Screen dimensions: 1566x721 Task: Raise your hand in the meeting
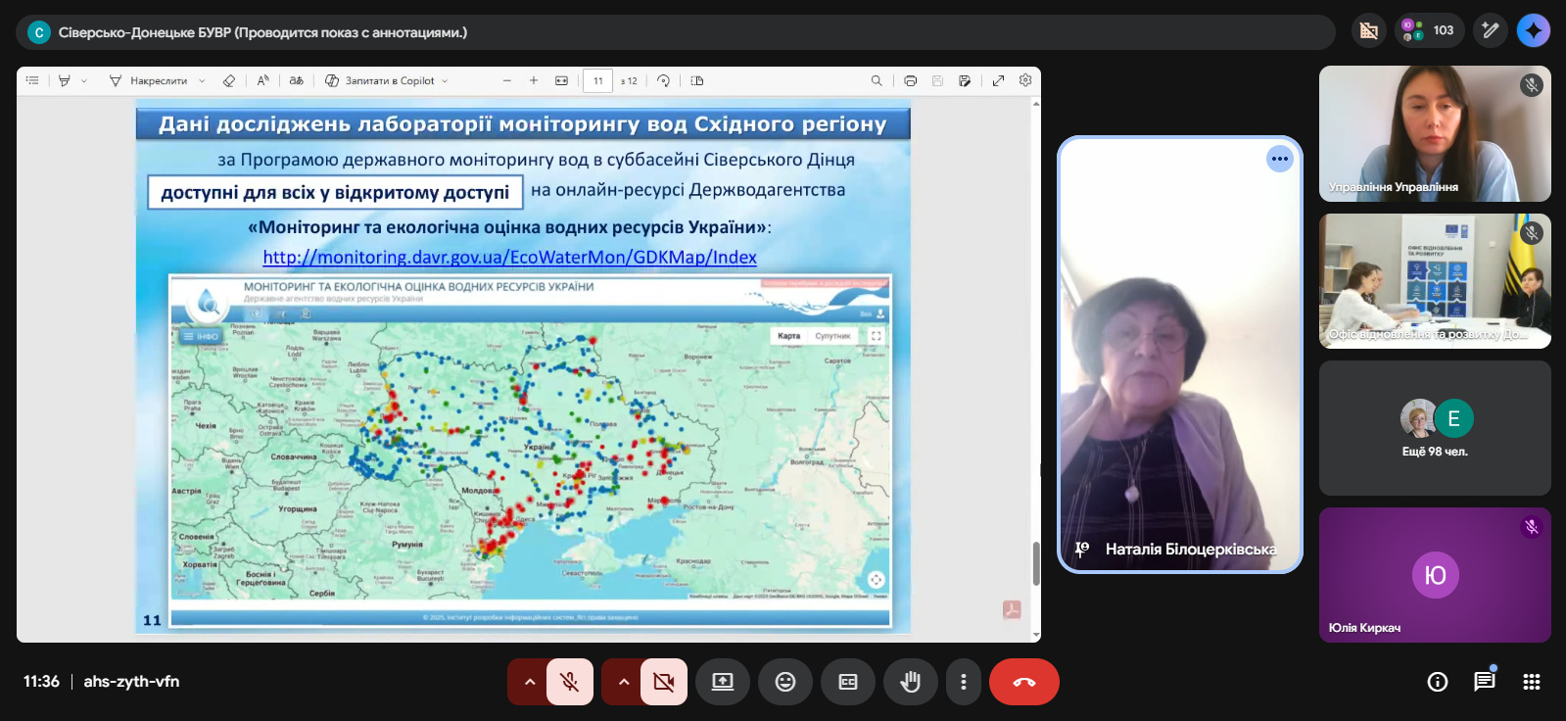(x=910, y=682)
